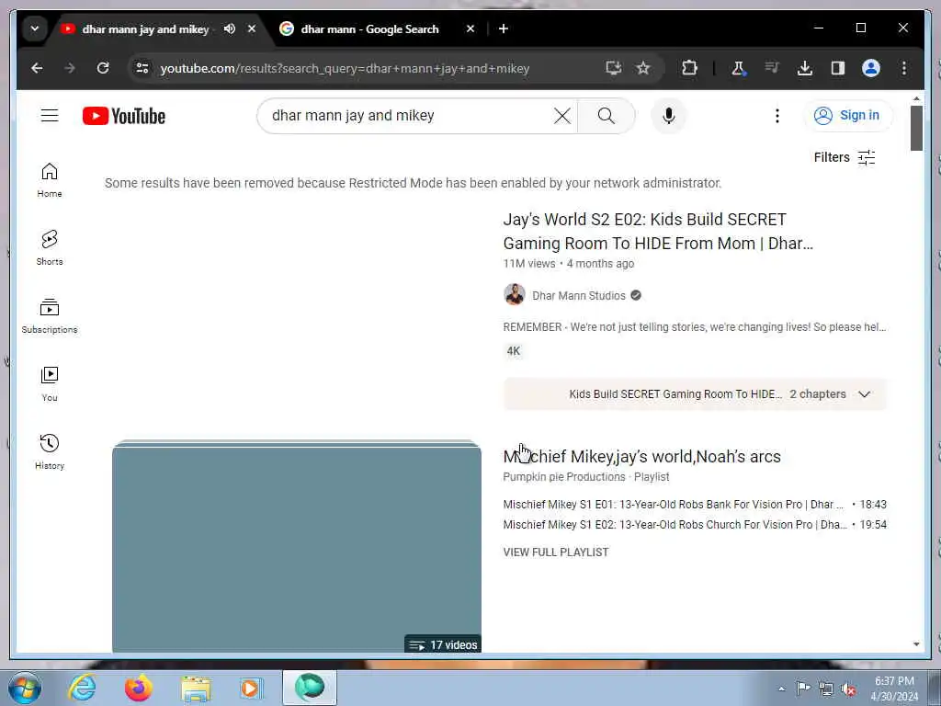This screenshot has width=941, height=706.
Task: Click the browser forward arrow
Action: click(x=70, y=68)
